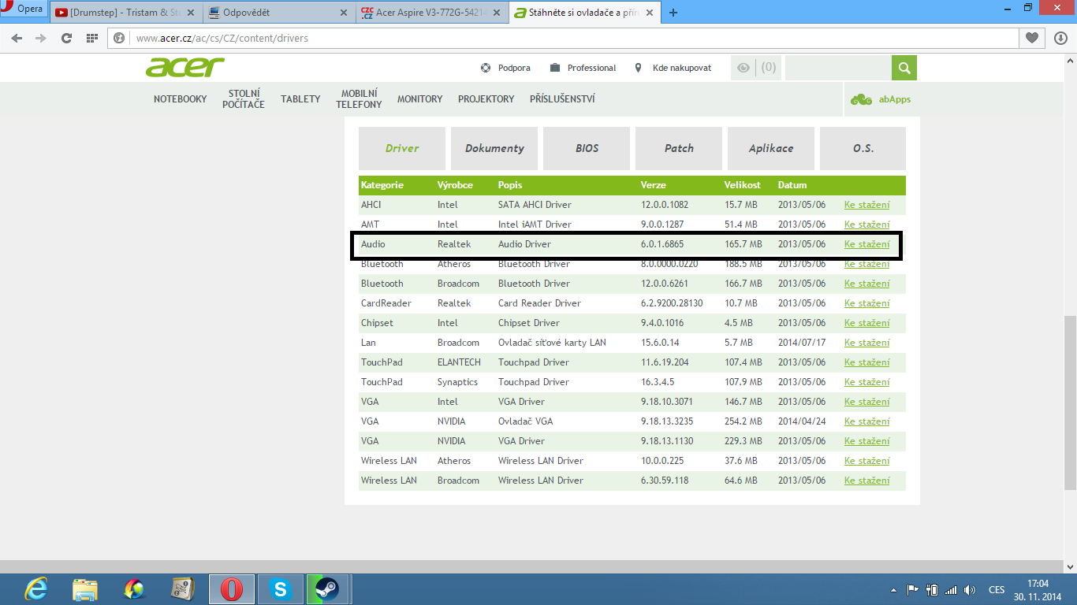The height and width of the screenshot is (605, 1077).
Task: Select the Driver tab
Action: (402, 148)
